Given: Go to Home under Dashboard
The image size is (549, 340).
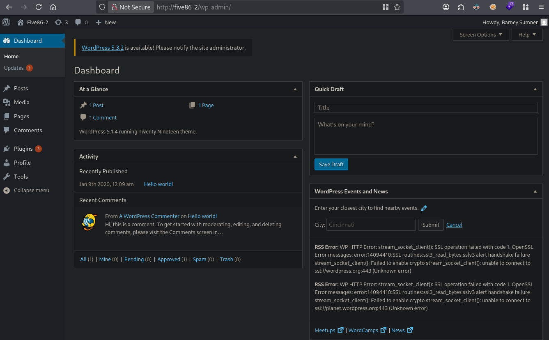Looking at the screenshot, I should [11, 56].
